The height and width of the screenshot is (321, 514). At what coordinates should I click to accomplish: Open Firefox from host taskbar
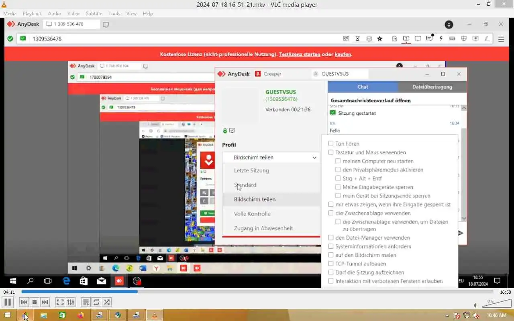[80, 315]
